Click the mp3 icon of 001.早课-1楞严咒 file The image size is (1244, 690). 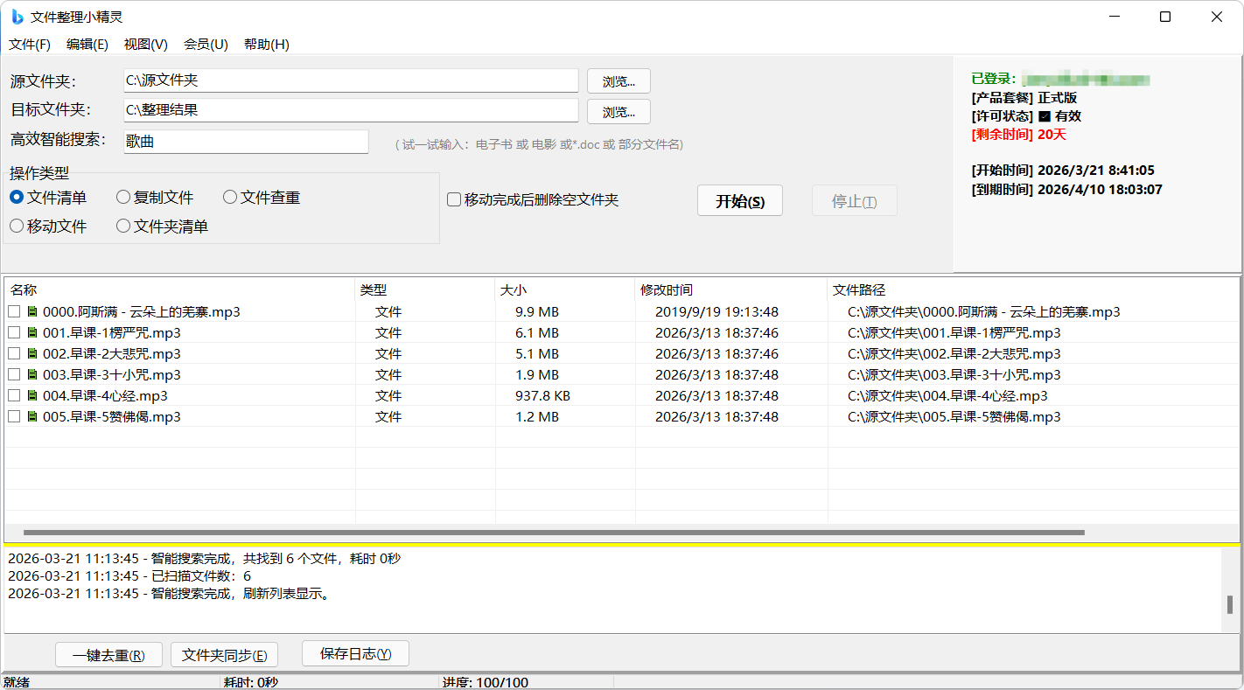pos(32,332)
